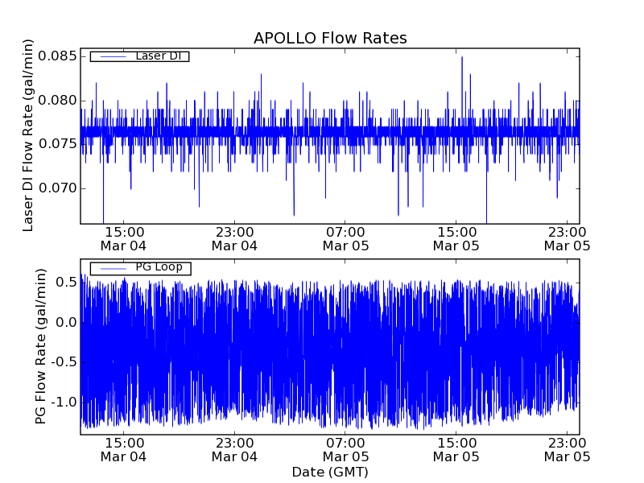Screen dimensions: 644x483
Task: Click the -0.5 tick label on bottom plot
Action: pyautogui.click(x=64, y=361)
